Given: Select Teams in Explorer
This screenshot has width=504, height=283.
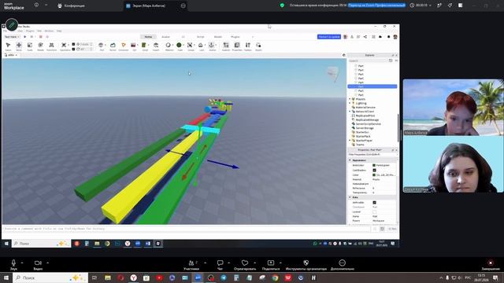Looking at the screenshot, I should tap(360, 145).
